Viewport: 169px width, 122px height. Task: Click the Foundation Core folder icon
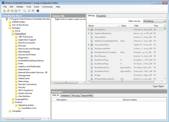pyautogui.click(x=19, y=108)
